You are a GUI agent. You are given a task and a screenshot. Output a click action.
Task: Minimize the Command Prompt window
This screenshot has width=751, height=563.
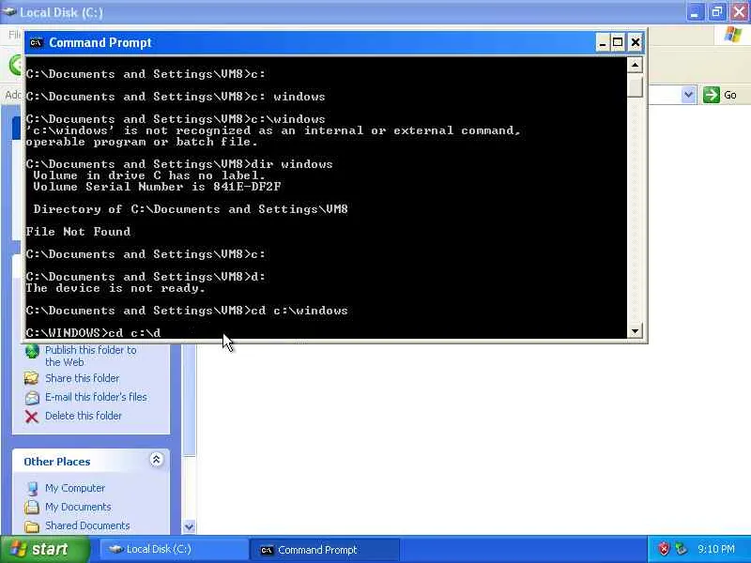603,42
